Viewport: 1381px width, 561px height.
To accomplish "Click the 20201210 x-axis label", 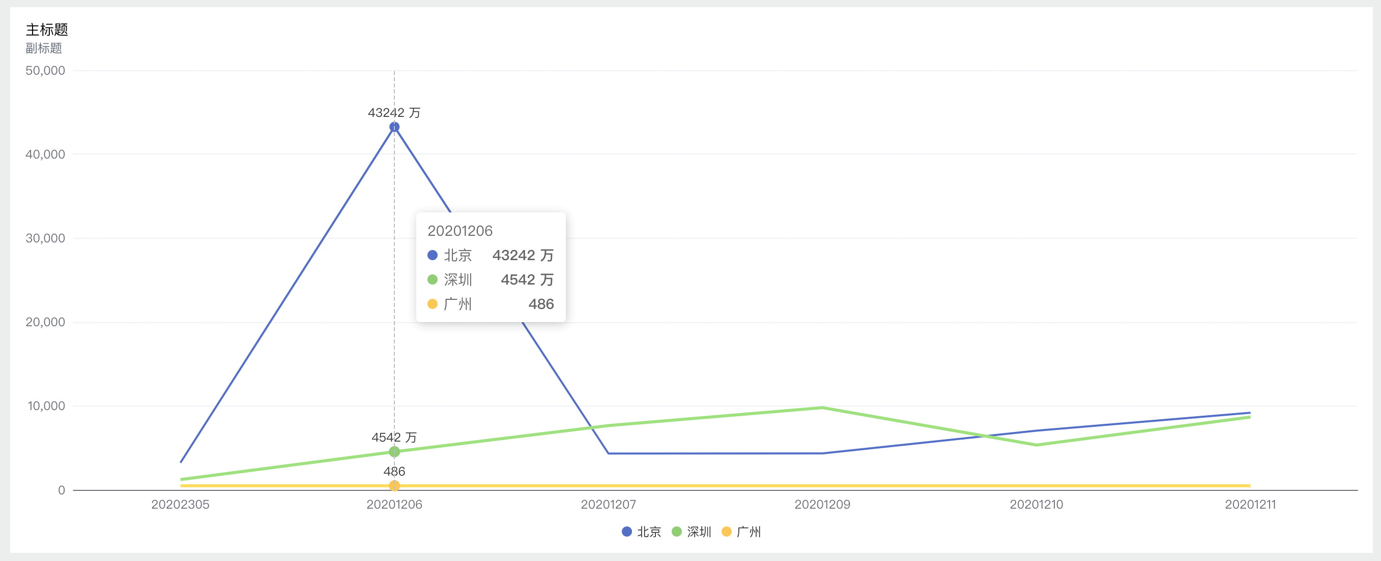I will point(1036,504).
